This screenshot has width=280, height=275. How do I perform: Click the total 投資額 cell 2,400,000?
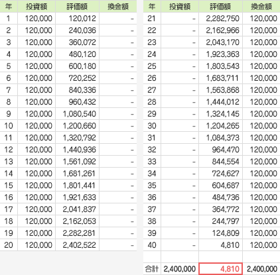pos(180,269)
